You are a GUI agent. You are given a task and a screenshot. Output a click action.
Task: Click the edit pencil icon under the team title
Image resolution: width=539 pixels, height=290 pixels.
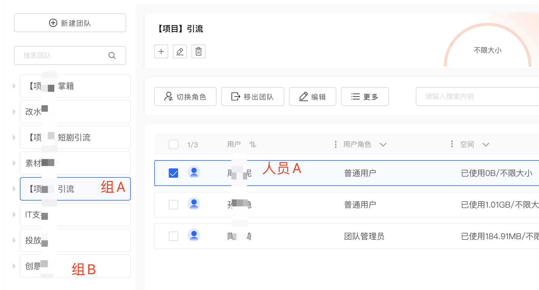180,52
